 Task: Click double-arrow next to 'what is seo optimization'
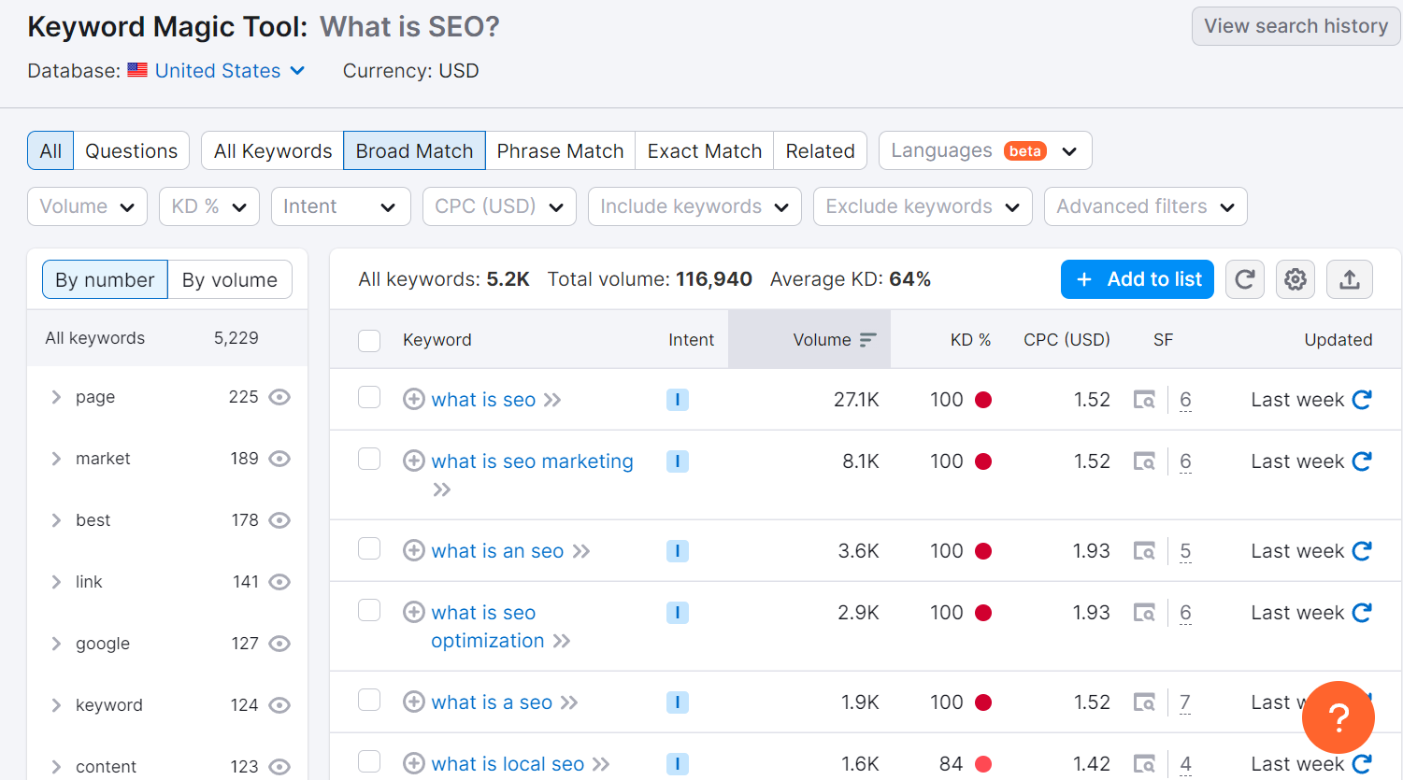(562, 641)
